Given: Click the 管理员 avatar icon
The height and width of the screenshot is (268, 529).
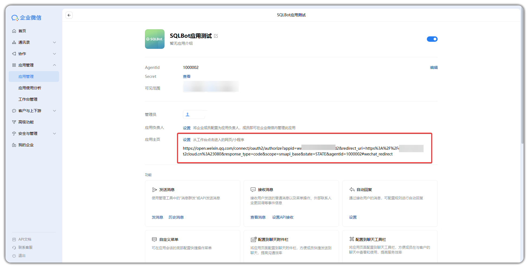Looking at the screenshot, I should click(187, 114).
